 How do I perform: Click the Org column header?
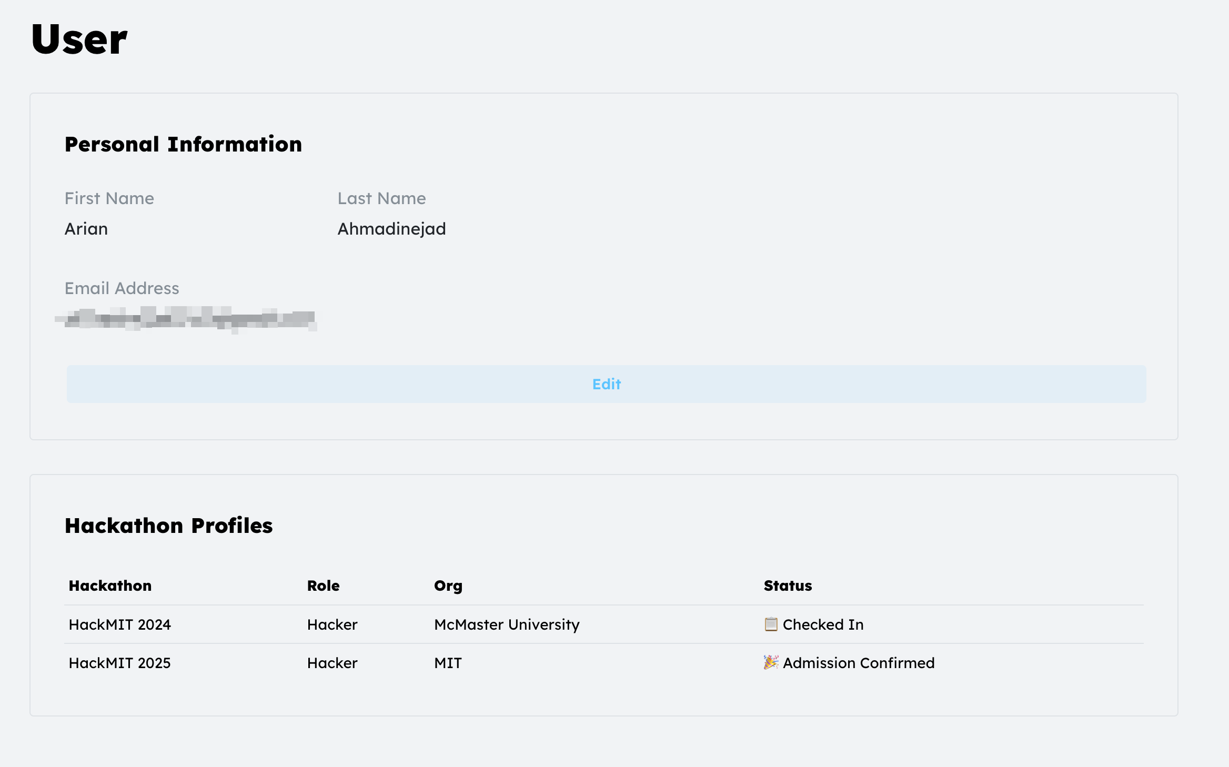tap(448, 586)
